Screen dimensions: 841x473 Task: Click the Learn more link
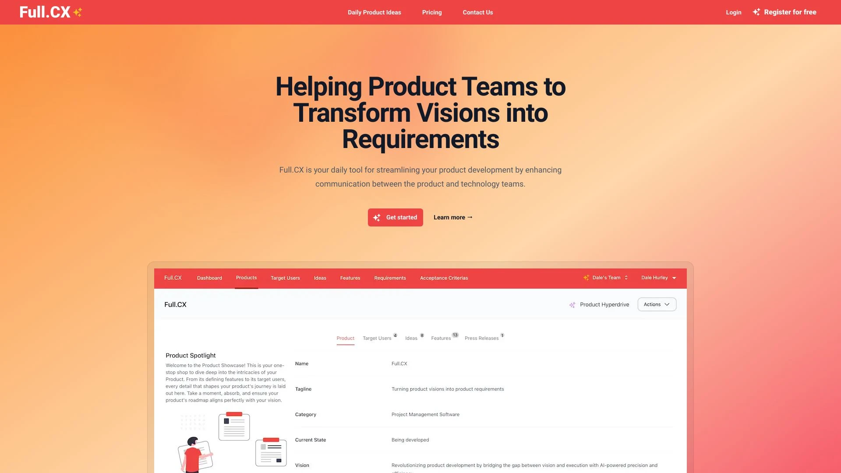[x=453, y=217]
